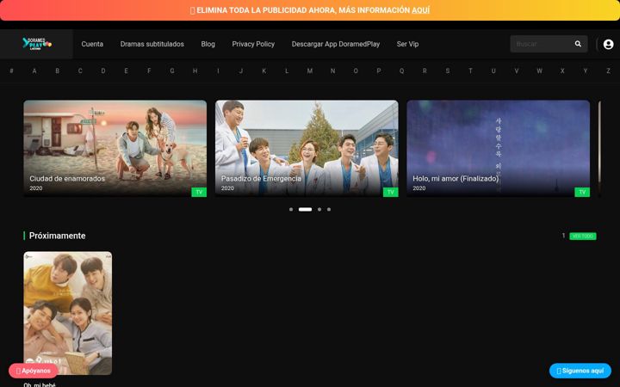Viewport: 620px width, 387px height.
Task: Filter dramas by letter M
Action: click(x=310, y=71)
